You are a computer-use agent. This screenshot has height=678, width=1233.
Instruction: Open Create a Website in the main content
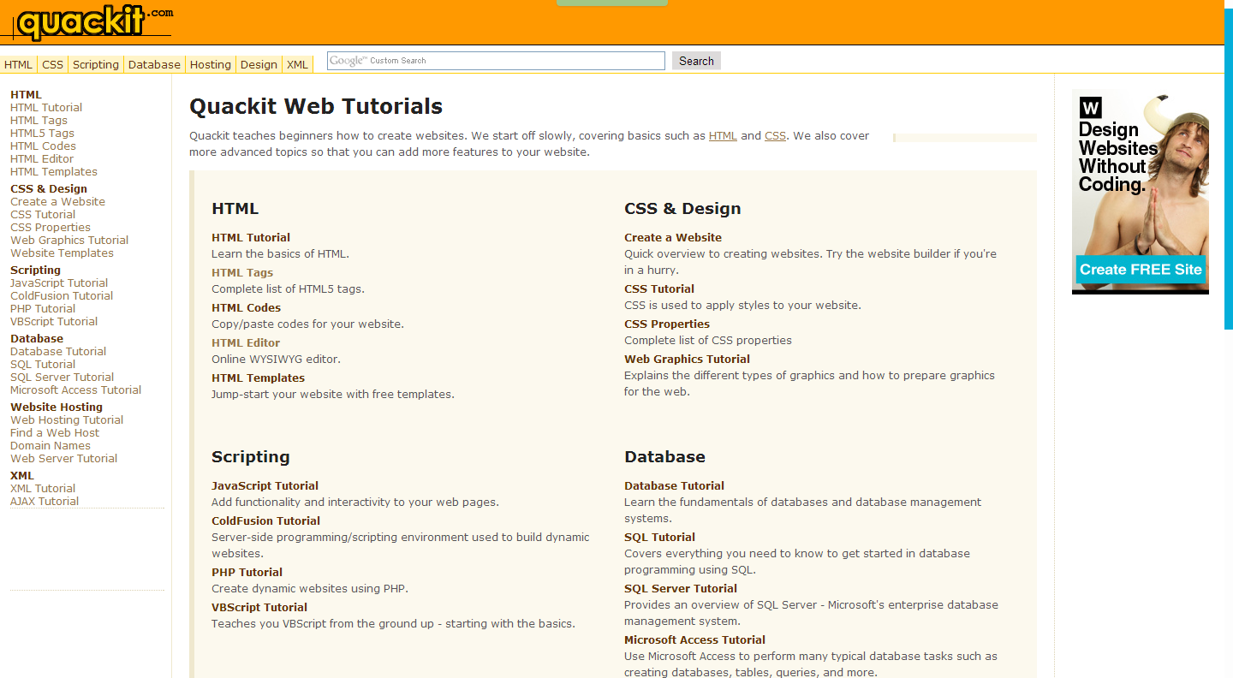[x=673, y=238]
